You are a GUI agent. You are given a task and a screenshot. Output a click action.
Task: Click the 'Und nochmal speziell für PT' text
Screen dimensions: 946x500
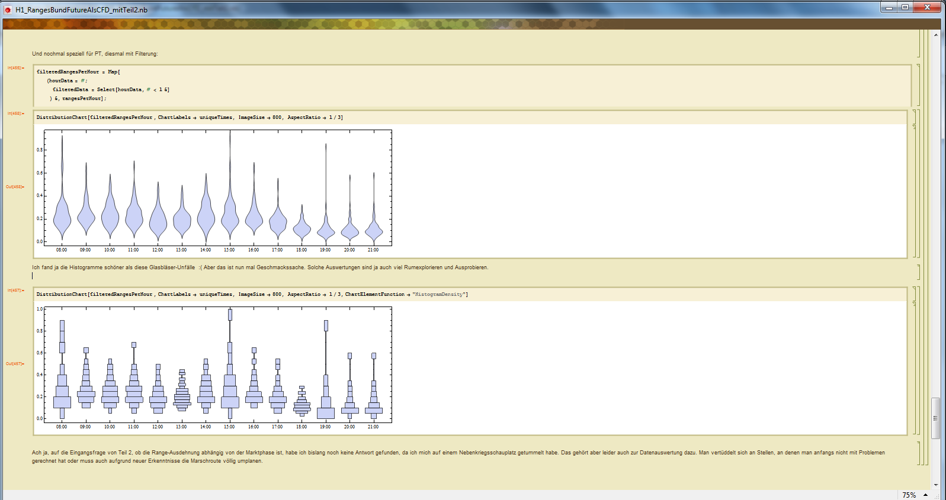pyautogui.click(x=95, y=54)
